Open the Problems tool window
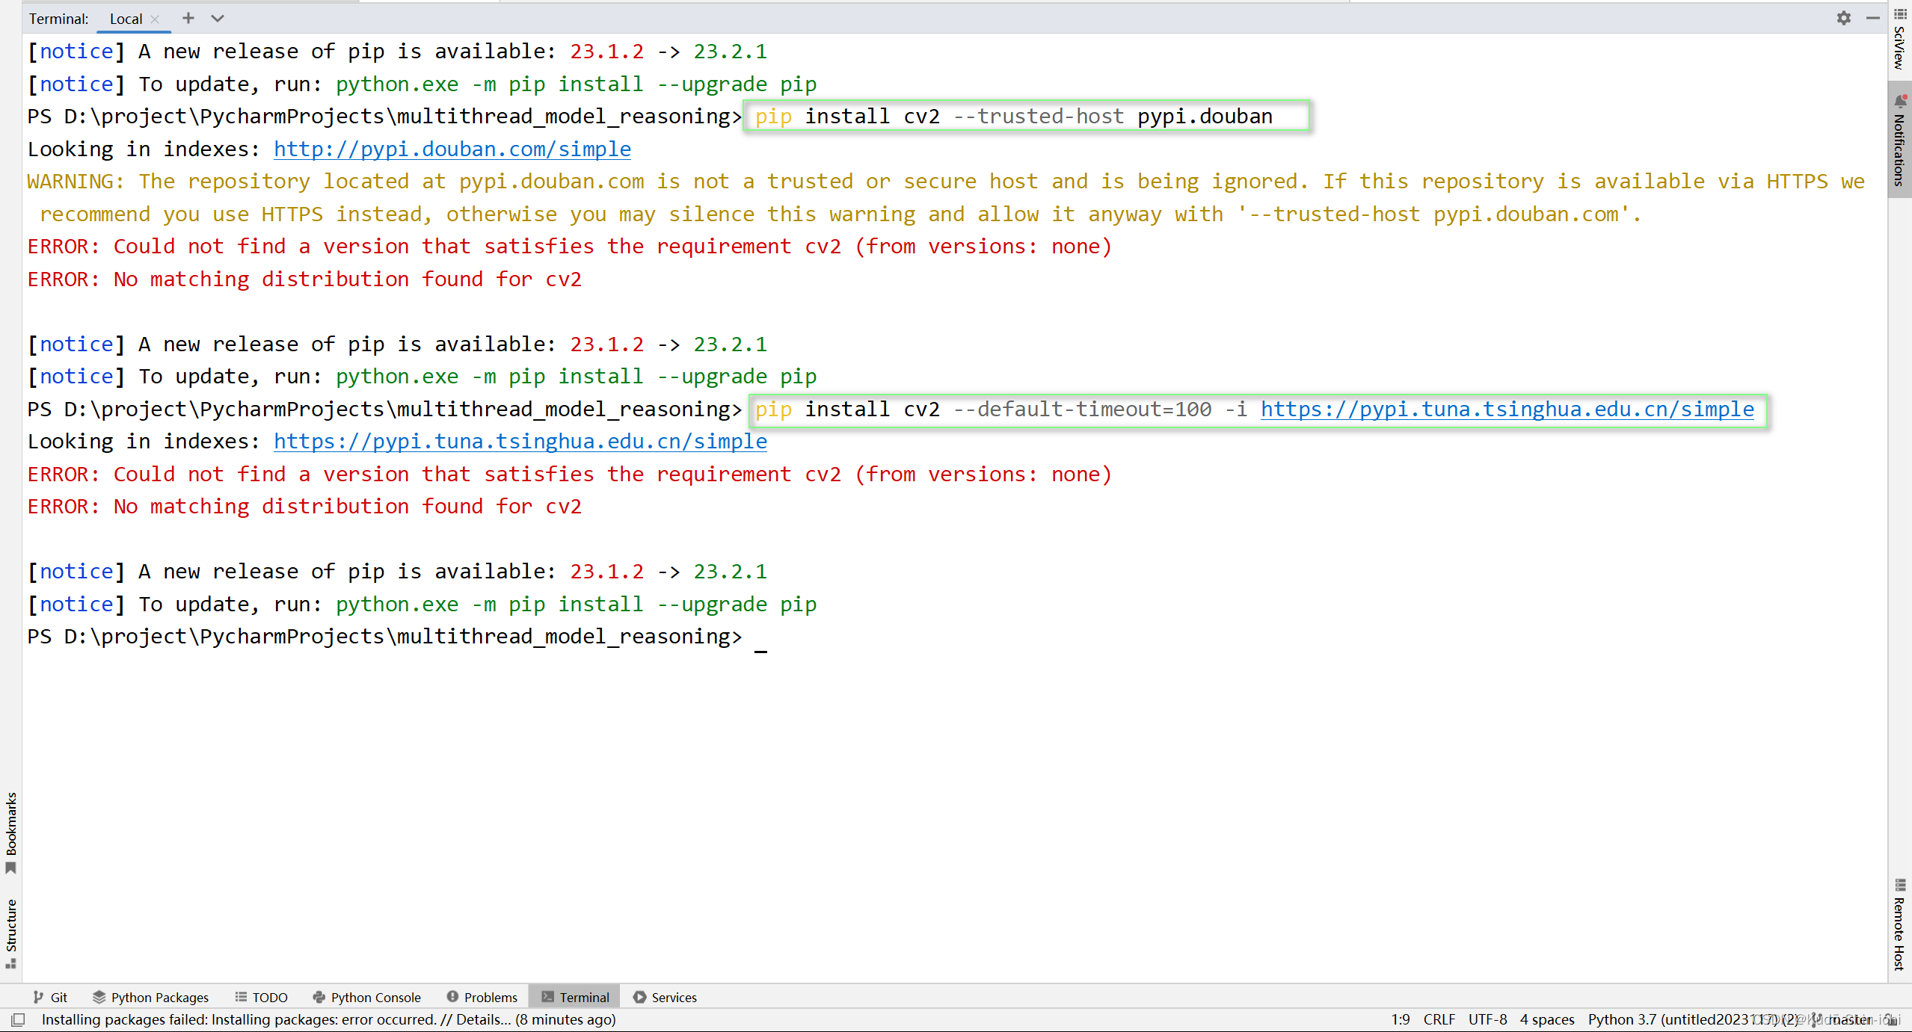The image size is (1912, 1032). click(x=482, y=997)
